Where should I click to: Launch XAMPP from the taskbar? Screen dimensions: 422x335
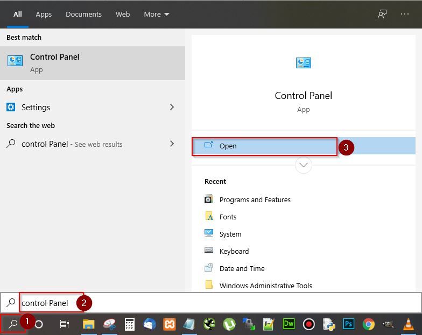point(170,324)
